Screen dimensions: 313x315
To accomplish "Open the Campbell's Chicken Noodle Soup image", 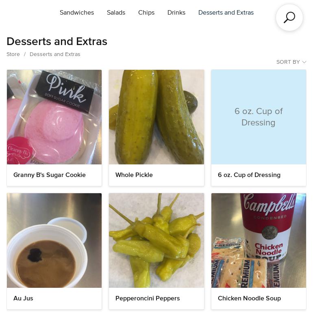I will [259, 240].
